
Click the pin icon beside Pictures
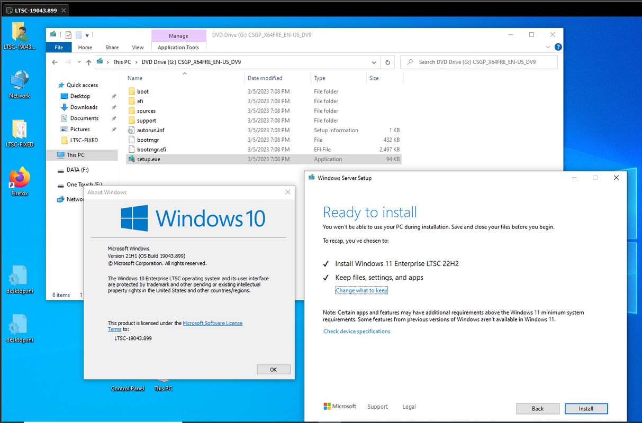[114, 130]
